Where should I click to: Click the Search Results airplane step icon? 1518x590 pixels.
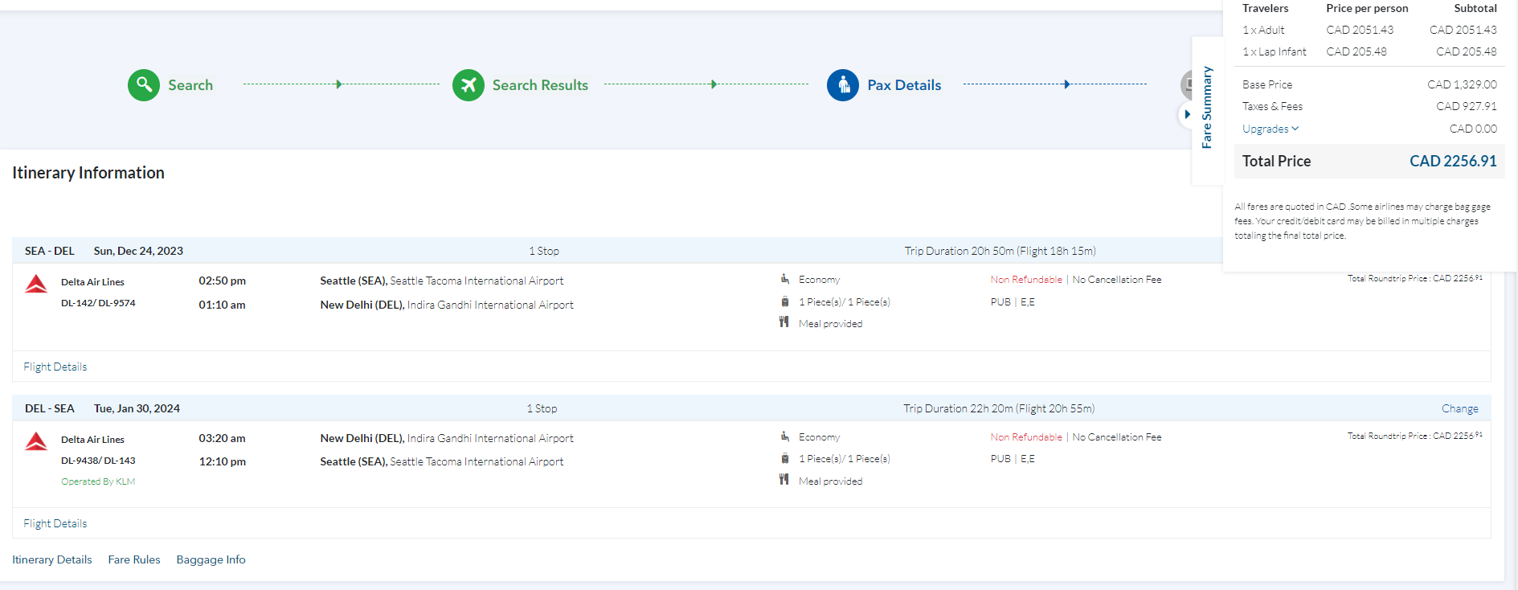tap(468, 84)
